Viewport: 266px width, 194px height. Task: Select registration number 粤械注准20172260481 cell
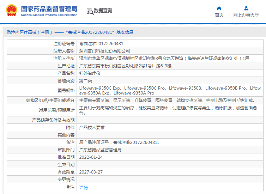coord(101,44)
